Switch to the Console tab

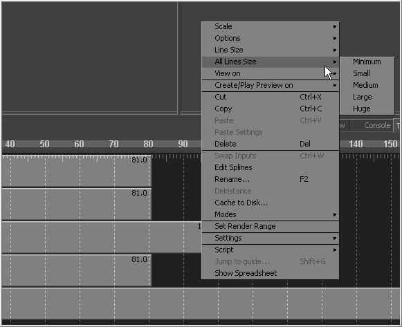[377, 125]
